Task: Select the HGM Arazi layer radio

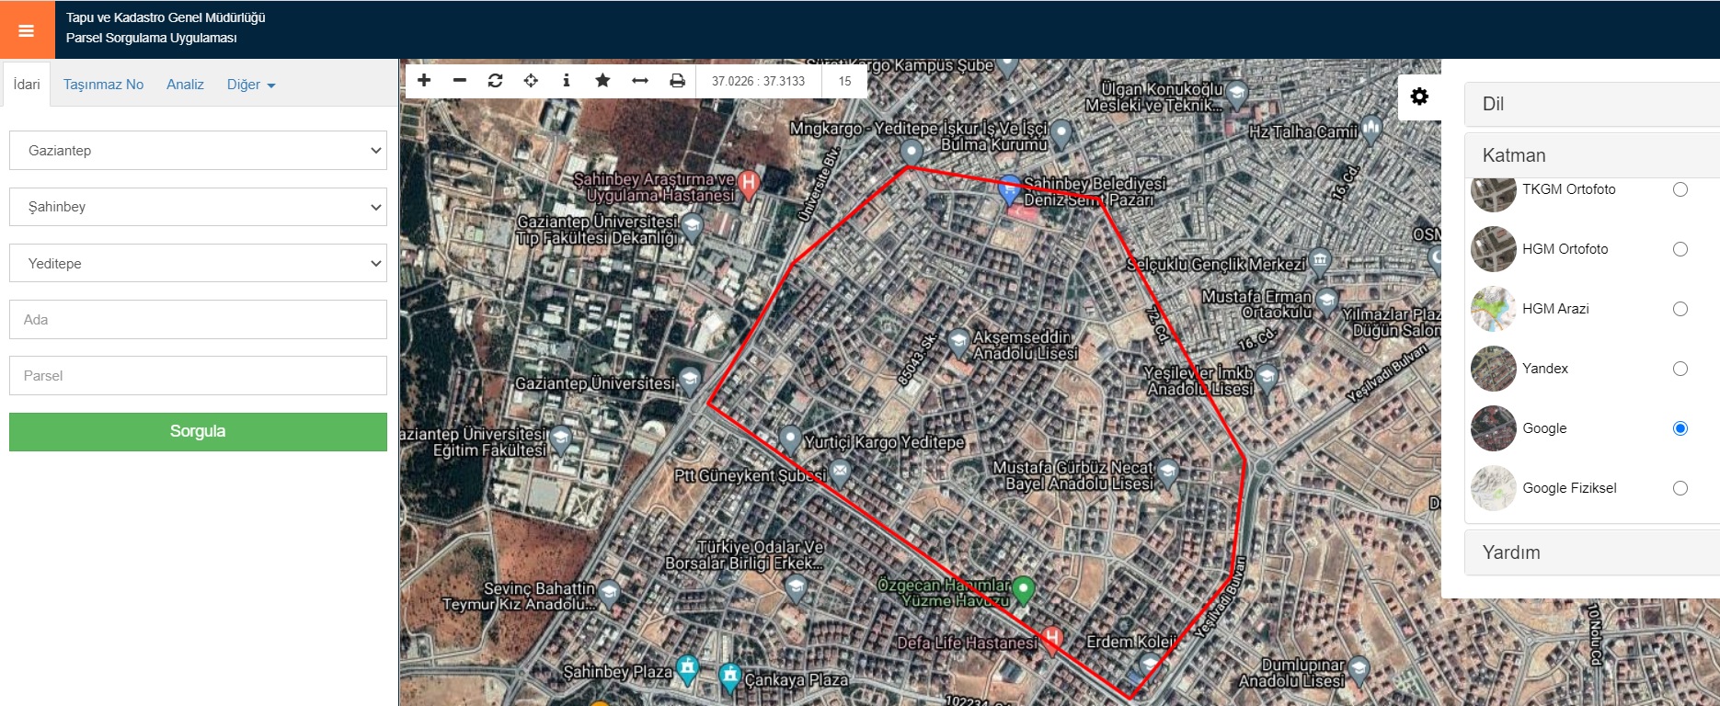Action: click(x=1680, y=309)
